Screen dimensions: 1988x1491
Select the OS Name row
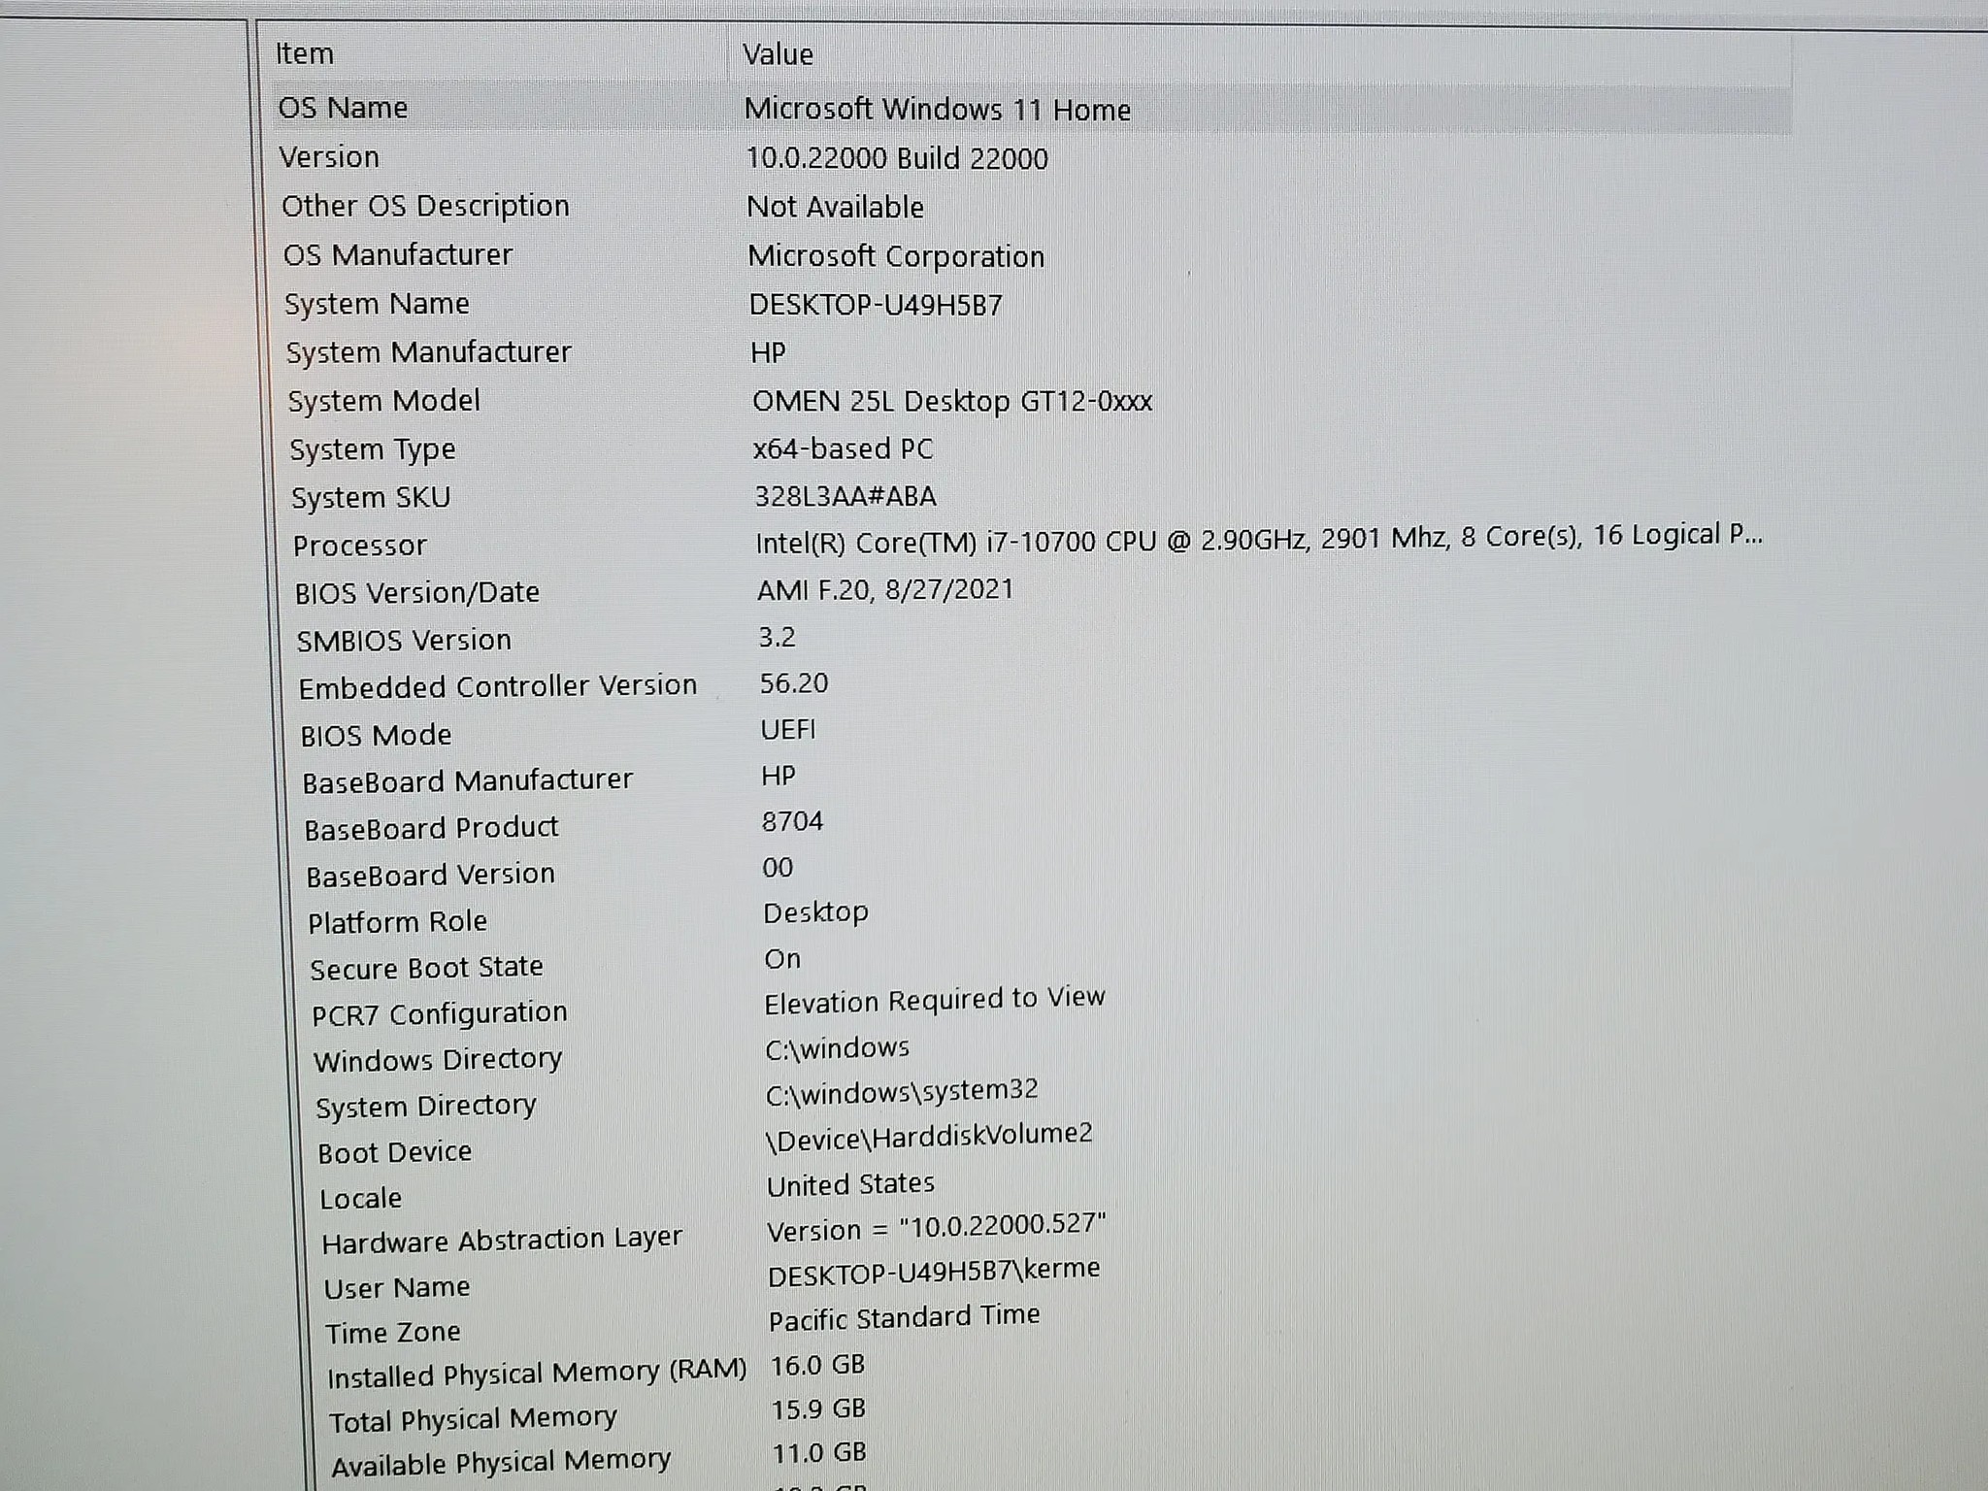[x=340, y=109]
